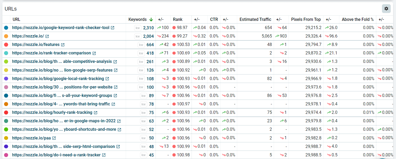
Task: Open external link icon for do-i-need-a-rank-tracker
Action: (104, 155)
